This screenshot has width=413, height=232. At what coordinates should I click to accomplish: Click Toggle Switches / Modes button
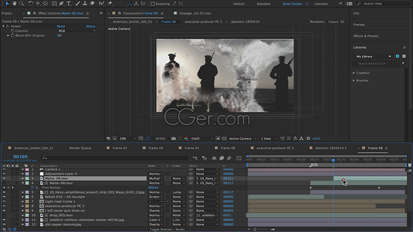[167, 229]
